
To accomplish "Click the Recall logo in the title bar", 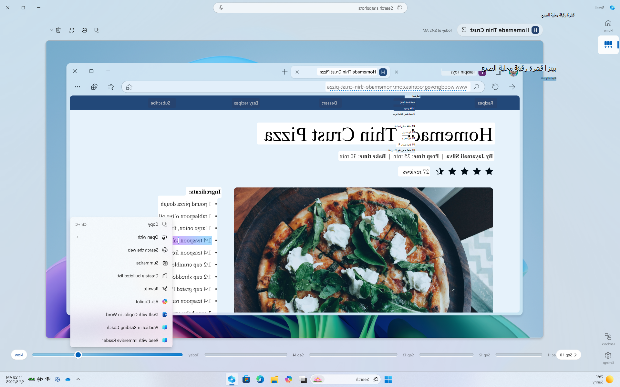I will click(612, 8).
